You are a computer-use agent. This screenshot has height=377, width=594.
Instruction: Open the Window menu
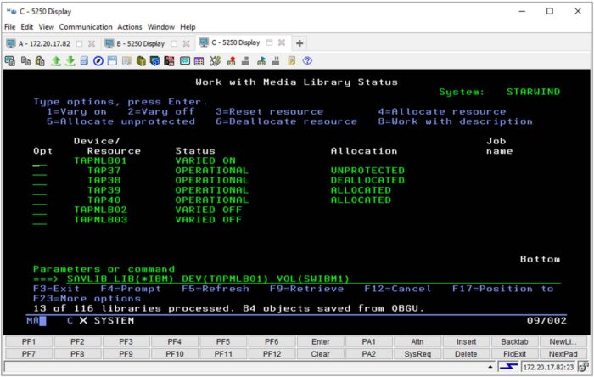coord(161,27)
